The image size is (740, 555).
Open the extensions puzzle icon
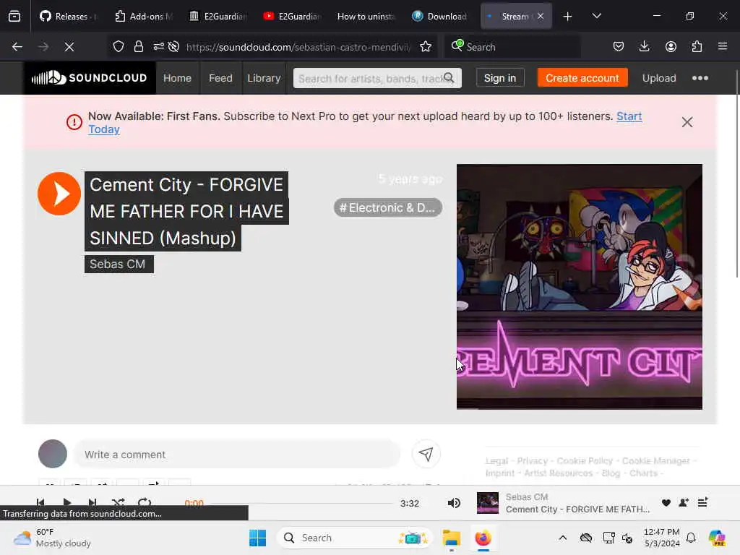tap(697, 47)
